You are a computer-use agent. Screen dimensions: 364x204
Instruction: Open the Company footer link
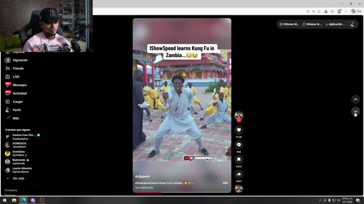[11, 190]
